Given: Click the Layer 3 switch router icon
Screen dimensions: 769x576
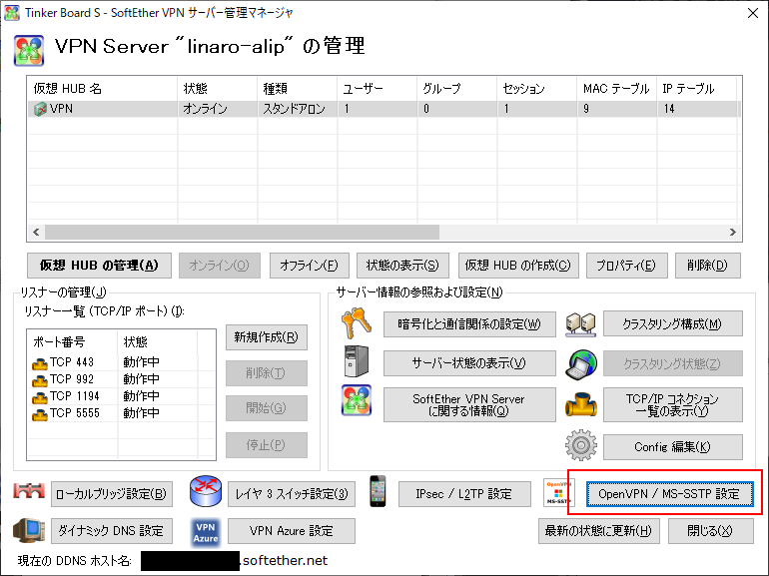Looking at the screenshot, I should point(206,491).
